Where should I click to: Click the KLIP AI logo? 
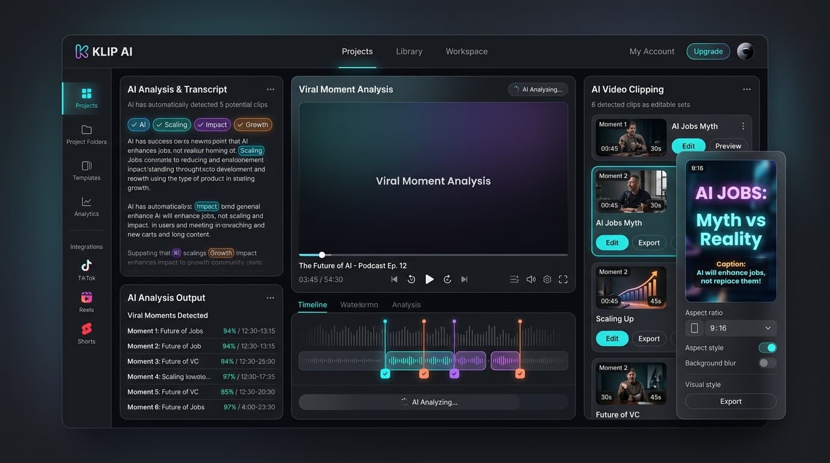click(104, 51)
